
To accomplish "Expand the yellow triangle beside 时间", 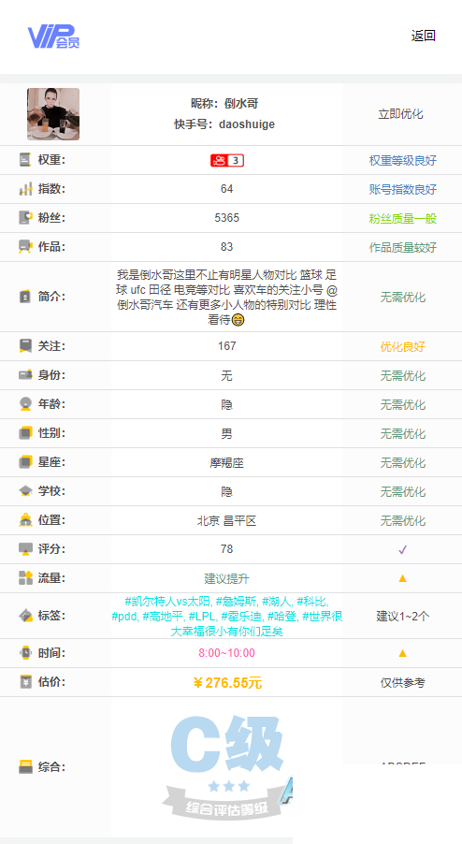I will [402, 653].
